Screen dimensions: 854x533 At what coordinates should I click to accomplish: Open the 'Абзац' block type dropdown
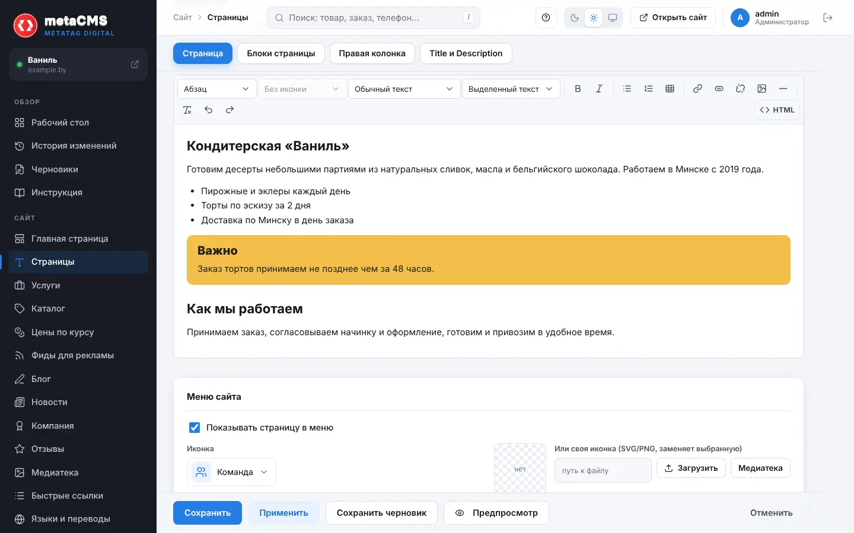click(x=217, y=89)
